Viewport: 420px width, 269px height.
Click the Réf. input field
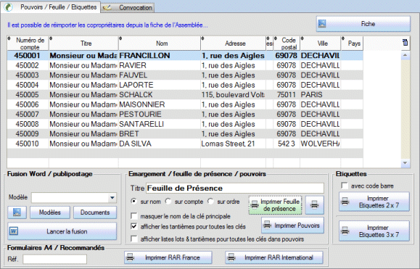point(55,259)
